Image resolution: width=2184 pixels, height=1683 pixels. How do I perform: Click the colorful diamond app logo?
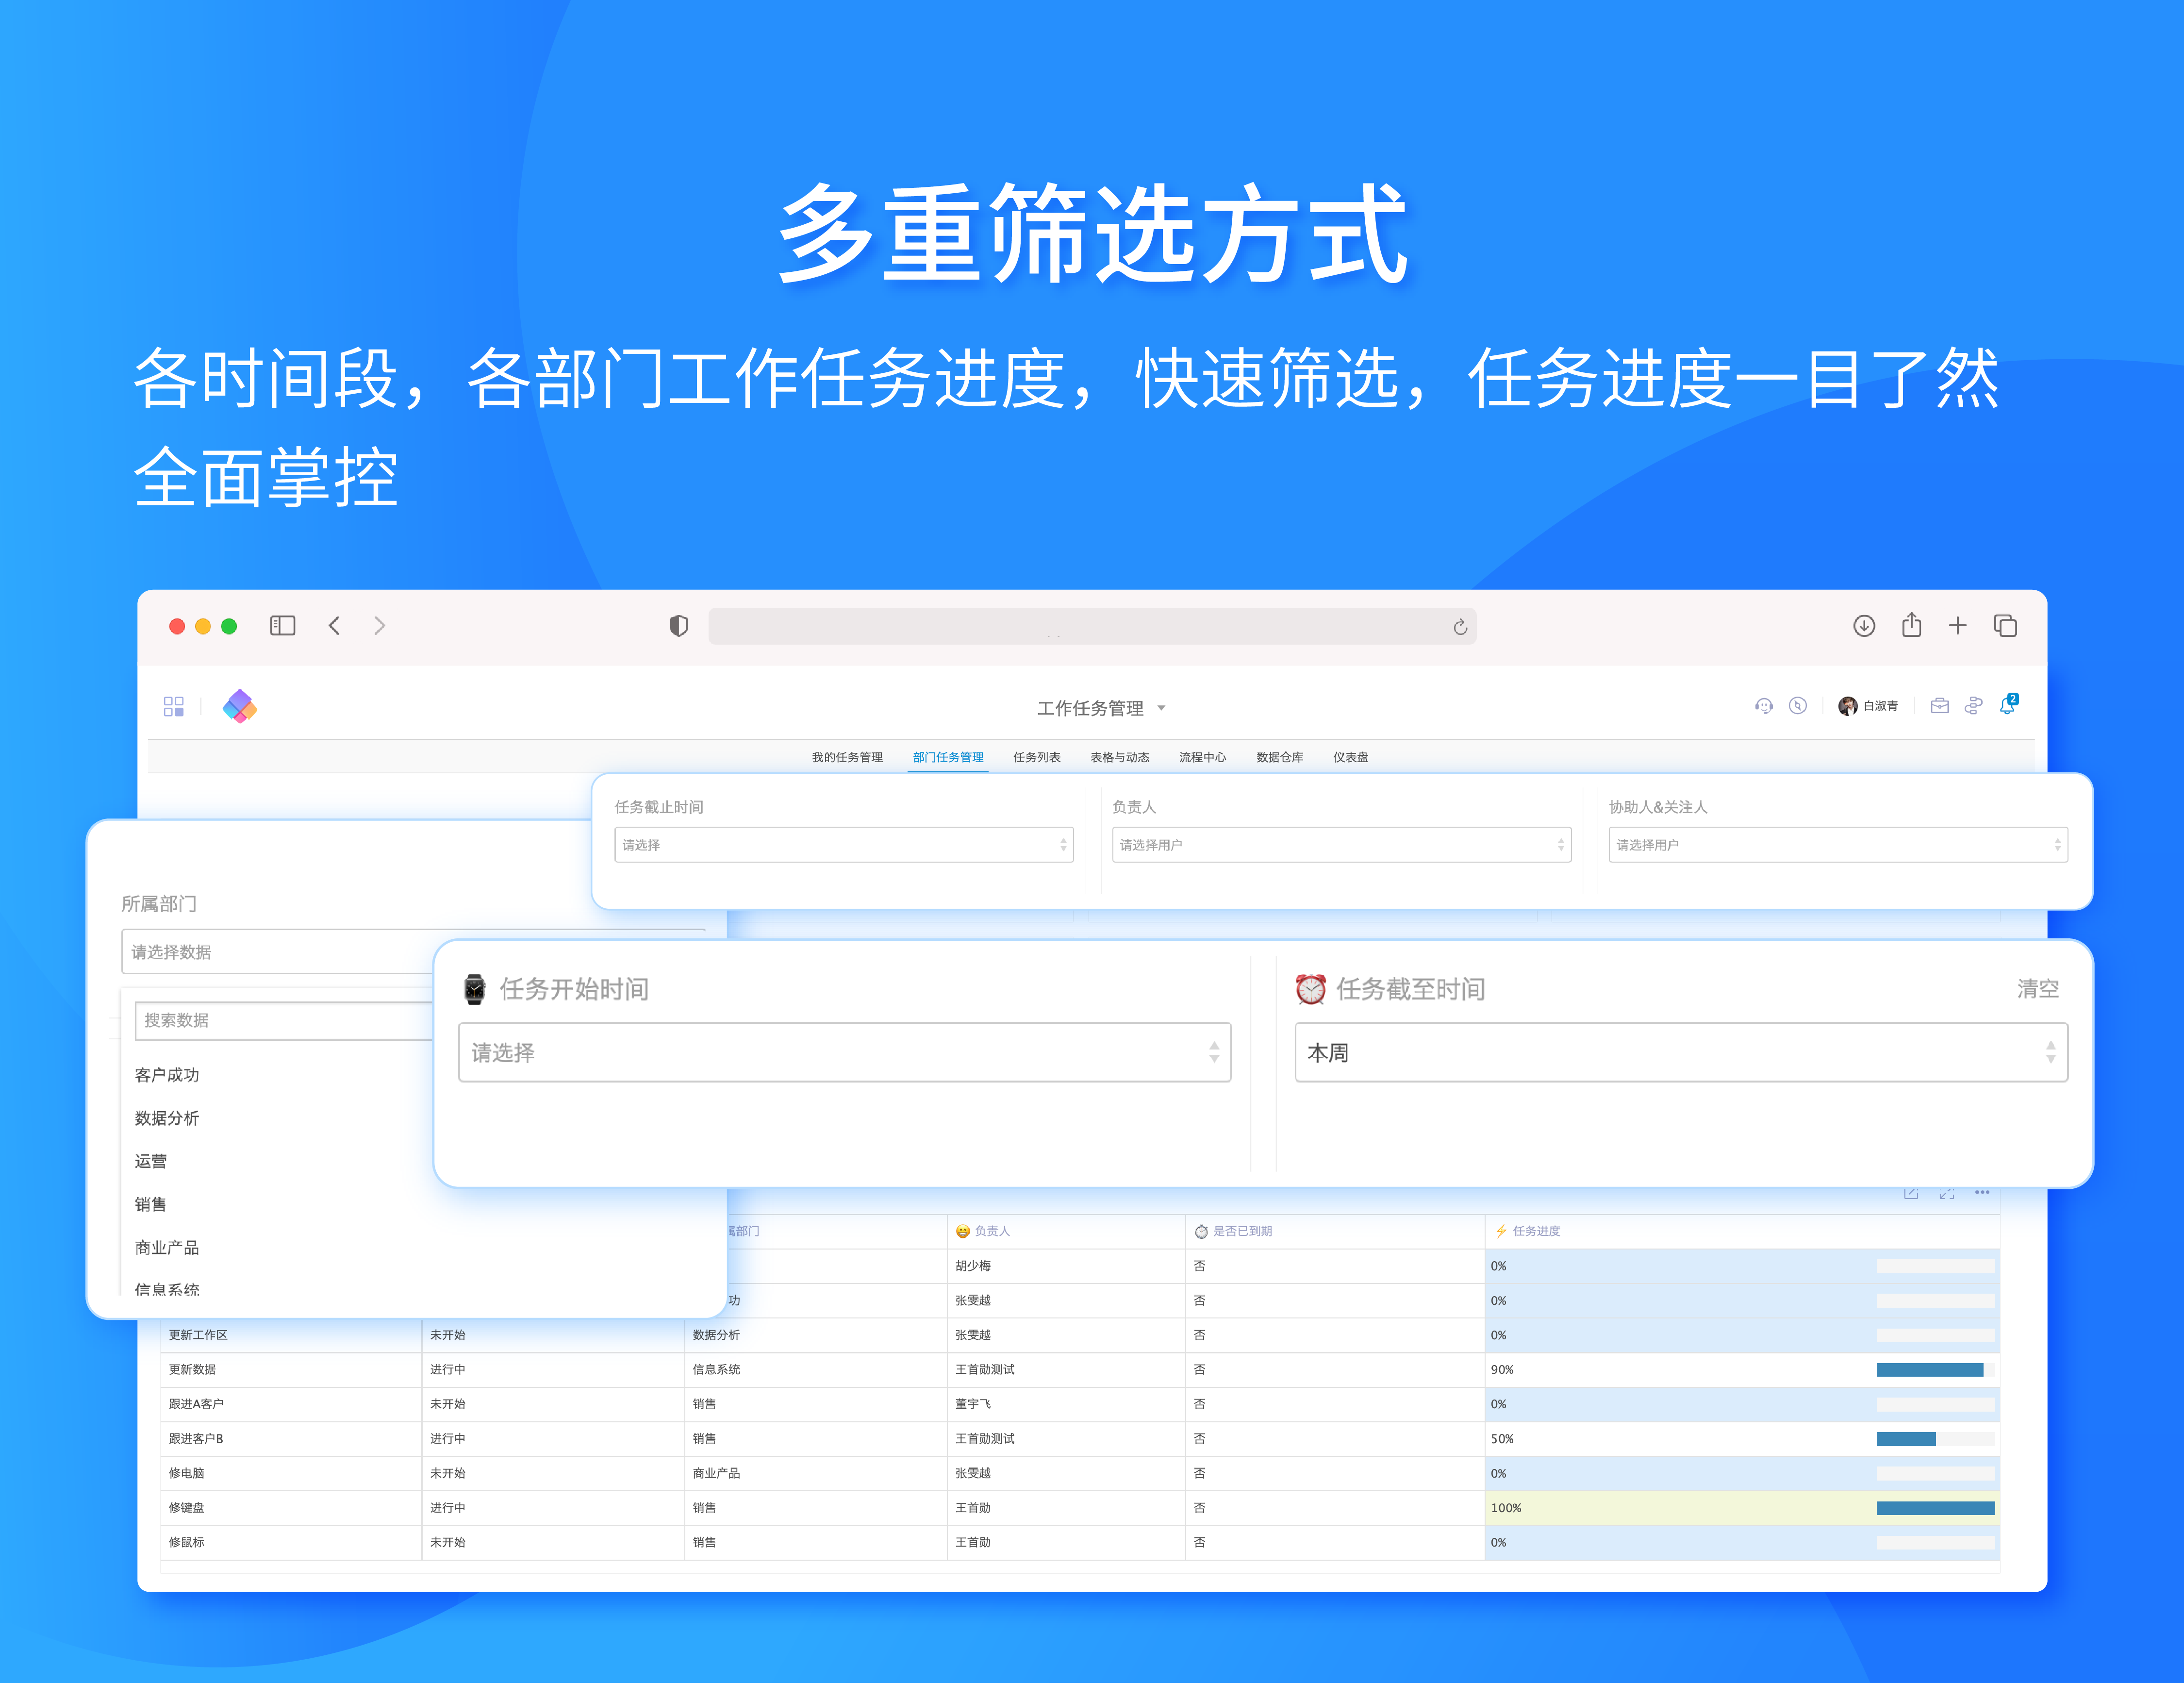point(240,707)
